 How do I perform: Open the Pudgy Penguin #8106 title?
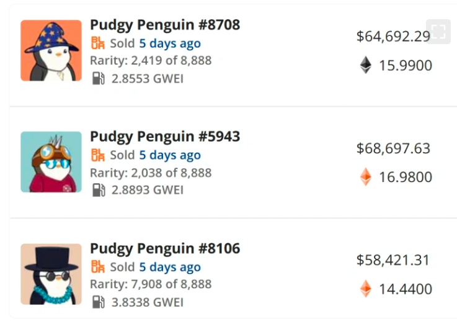coord(165,248)
